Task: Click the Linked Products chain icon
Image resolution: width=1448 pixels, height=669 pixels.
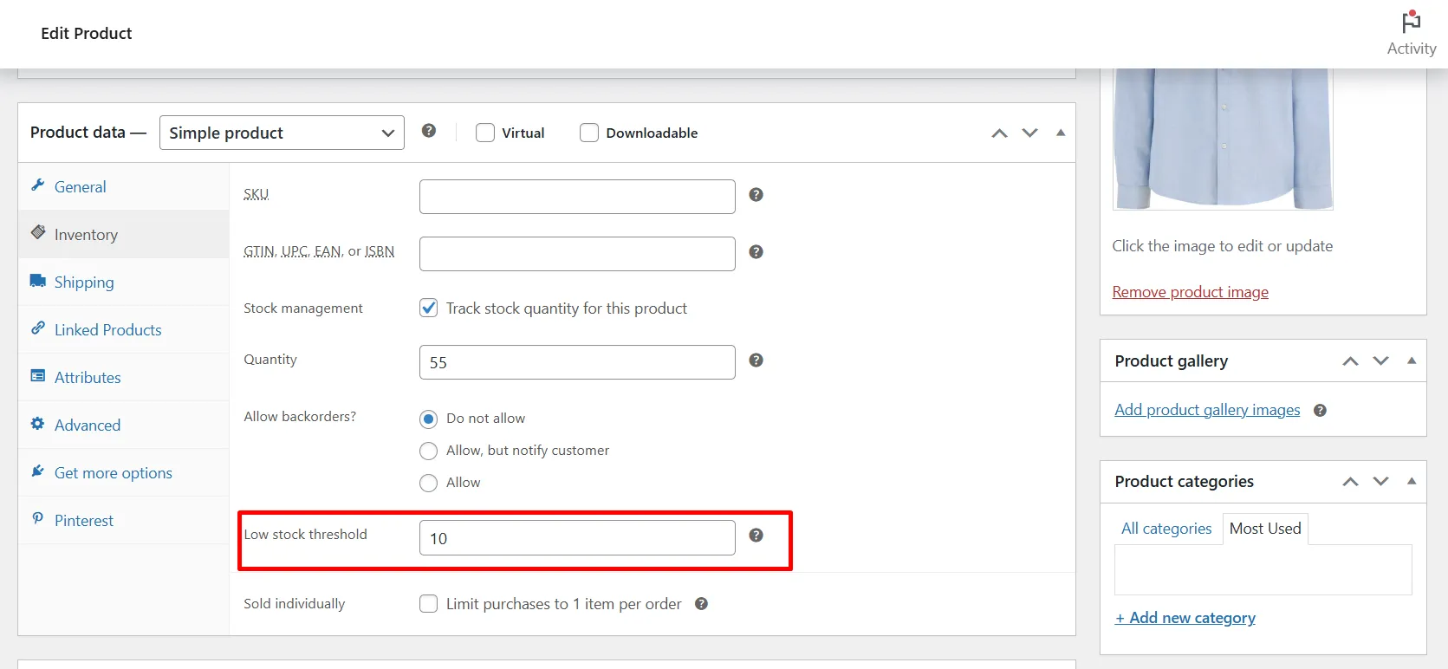Action: click(38, 328)
